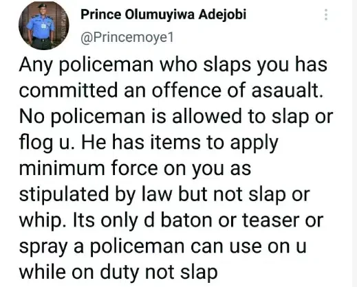This screenshot has width=357, height=287.
Task: Select the misspelled word "asaualt"
Action: [288, 91]
